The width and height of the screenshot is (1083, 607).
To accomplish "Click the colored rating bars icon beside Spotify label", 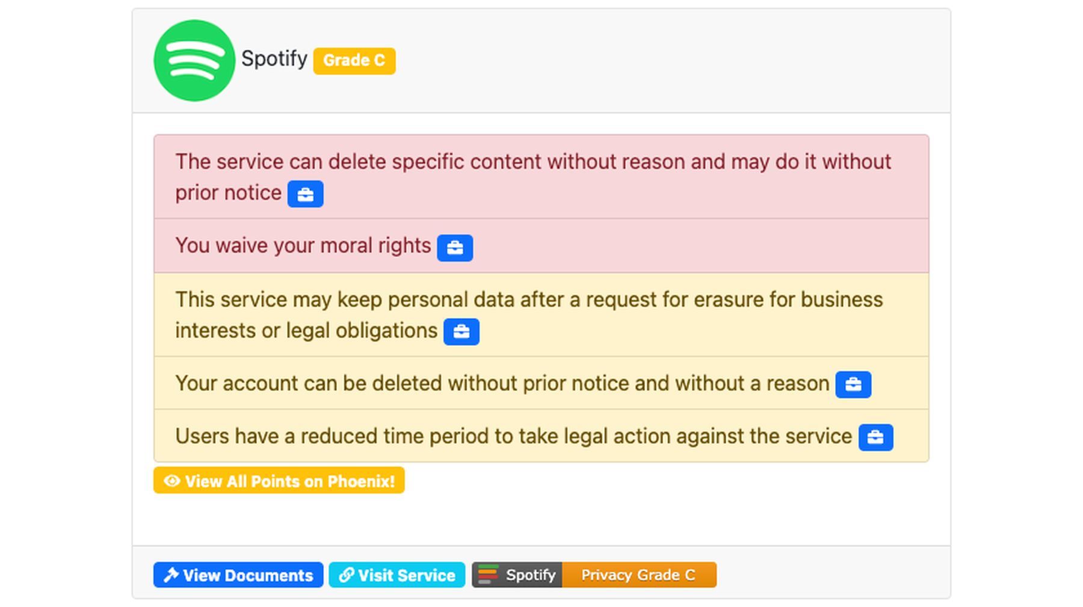I will 489,575.
